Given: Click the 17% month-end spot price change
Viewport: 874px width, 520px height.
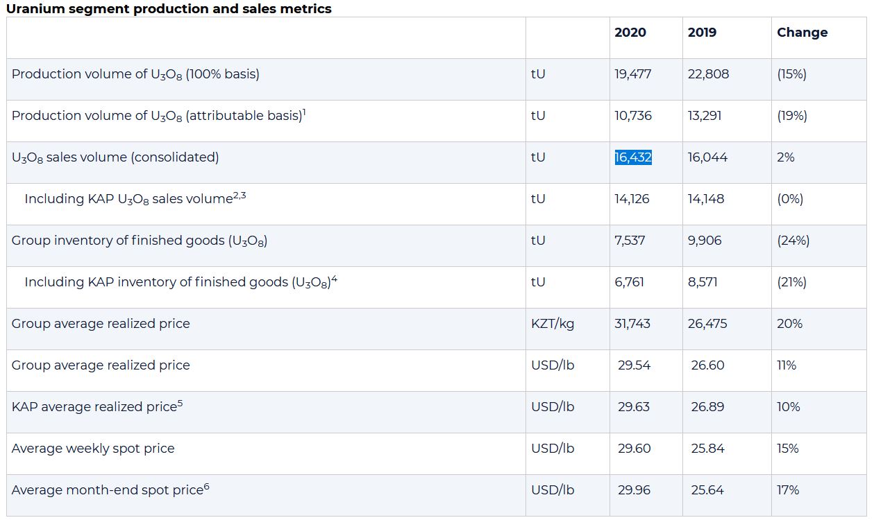Looking at the screenshot, I should pyautogui.click(x=788, y=490).
